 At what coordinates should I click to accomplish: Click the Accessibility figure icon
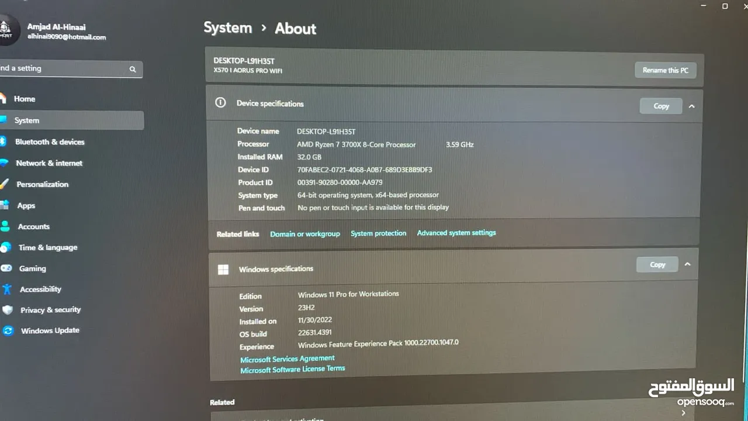click(7, 289)
